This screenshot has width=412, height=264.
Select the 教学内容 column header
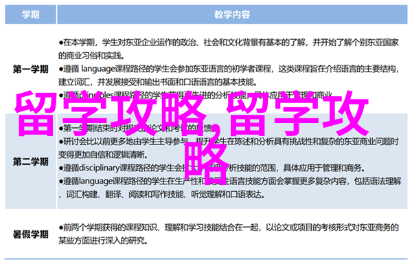point(232,14)
